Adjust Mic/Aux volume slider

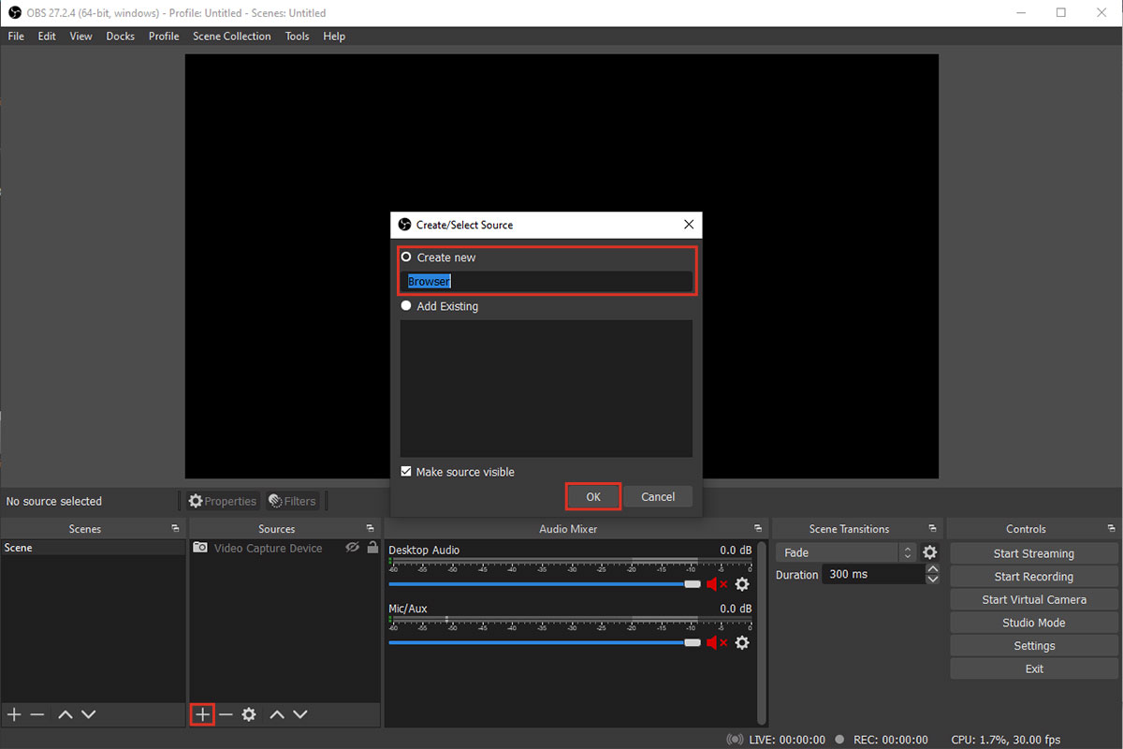click(545, 642)
